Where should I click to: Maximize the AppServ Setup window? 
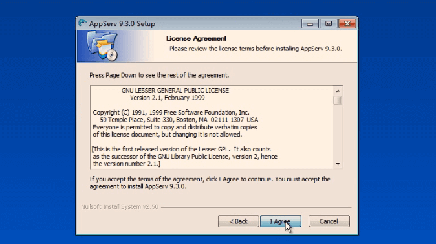click(x=329, y=24)
